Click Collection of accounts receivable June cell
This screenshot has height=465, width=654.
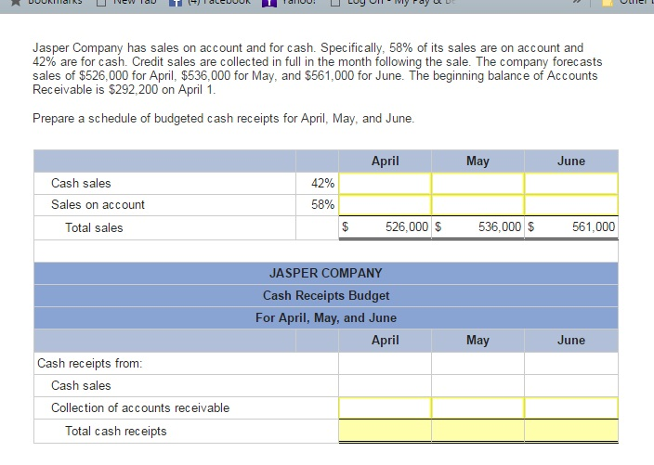tap(571, 407)
